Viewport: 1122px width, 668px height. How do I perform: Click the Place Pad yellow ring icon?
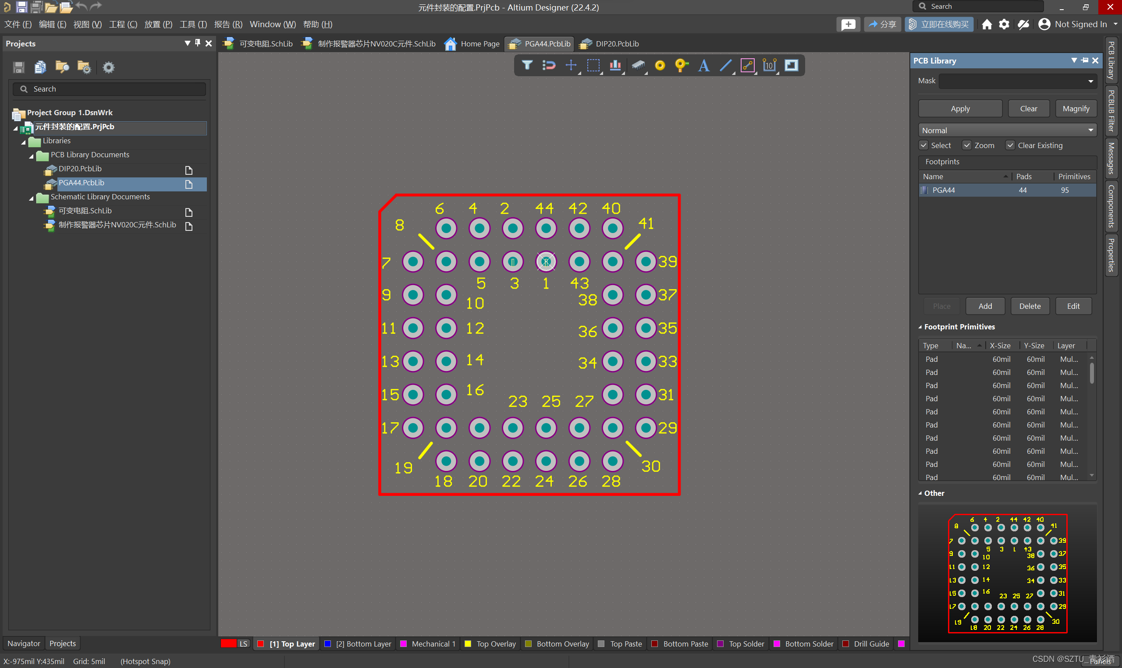660,66
